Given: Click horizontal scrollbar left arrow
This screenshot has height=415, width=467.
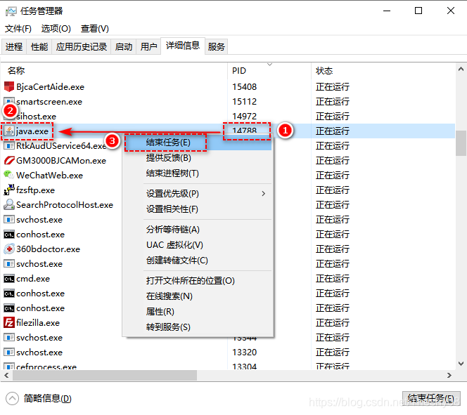Looking at the screenshot, I should click(x=6, y=376).
